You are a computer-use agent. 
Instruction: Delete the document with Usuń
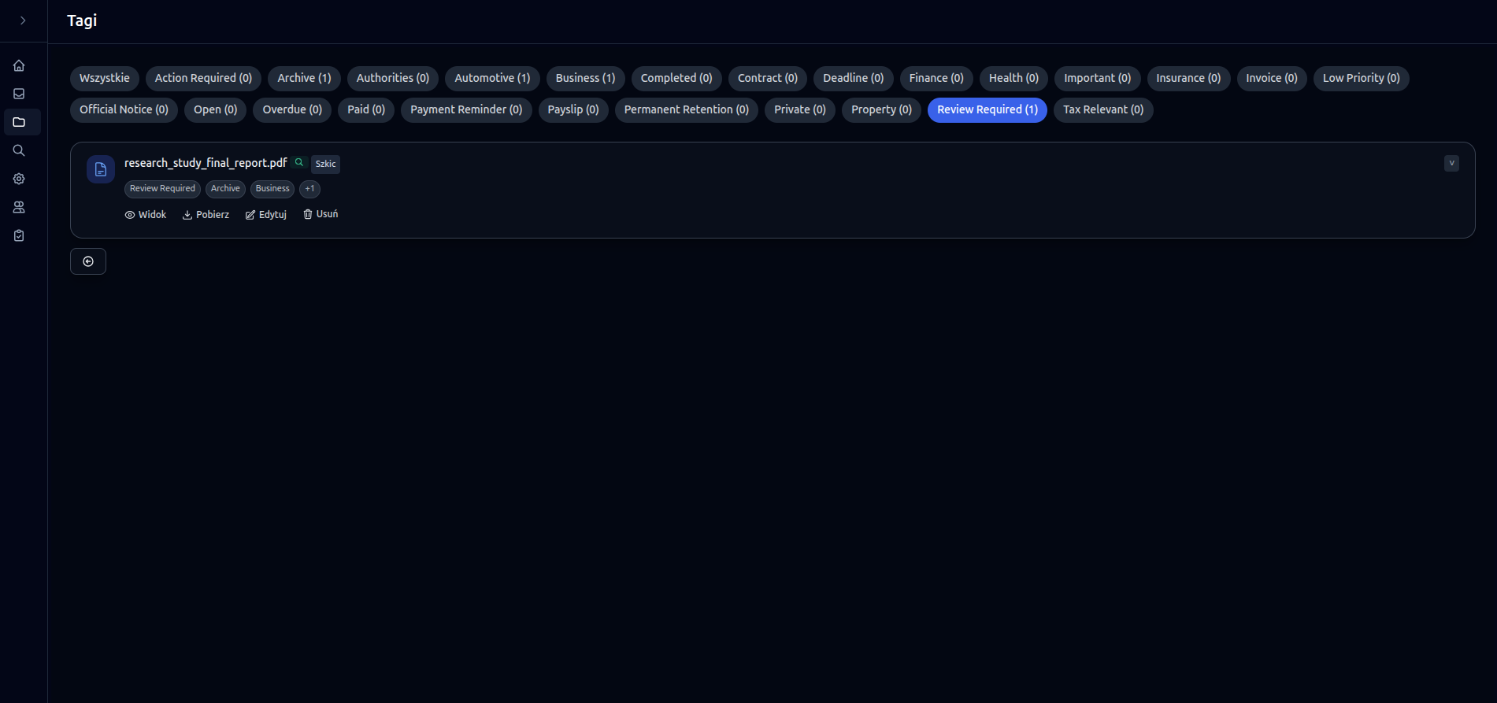click(x=321, y=214)
